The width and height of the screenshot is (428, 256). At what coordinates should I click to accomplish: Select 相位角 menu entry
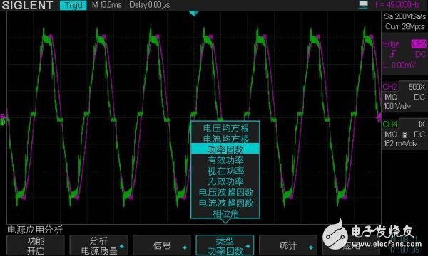[225, 213]
